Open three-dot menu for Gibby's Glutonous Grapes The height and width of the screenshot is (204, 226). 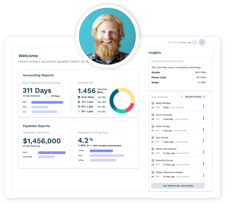(203, 175)
